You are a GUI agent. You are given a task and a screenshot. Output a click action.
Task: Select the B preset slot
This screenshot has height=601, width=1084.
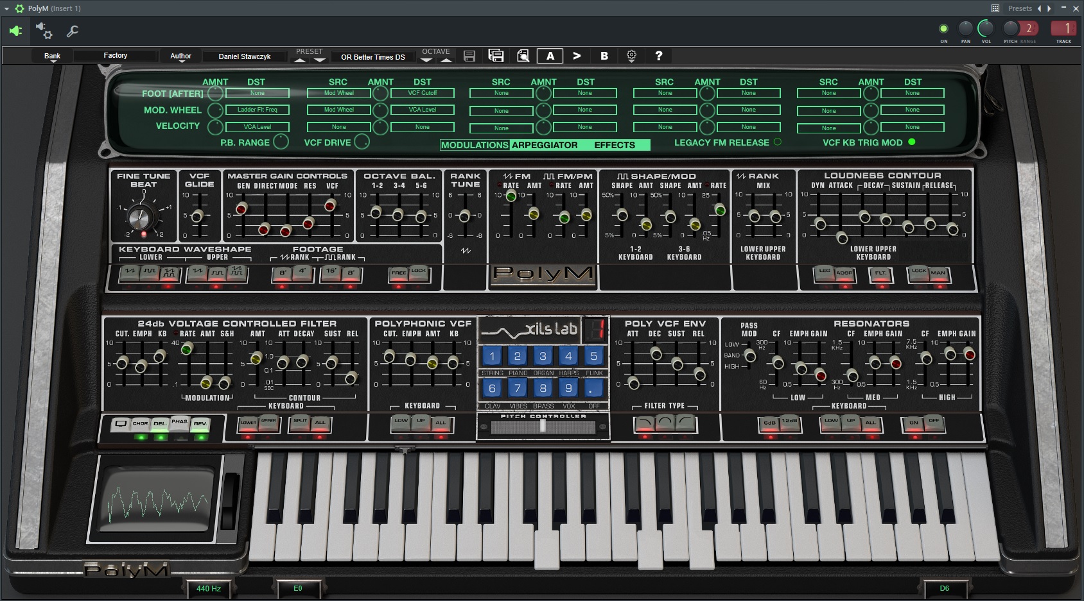point(604,56)
